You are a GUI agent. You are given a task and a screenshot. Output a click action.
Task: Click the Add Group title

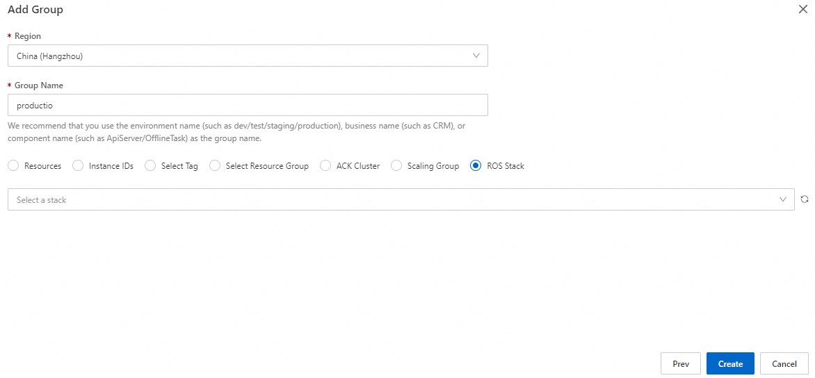(35, 9)
